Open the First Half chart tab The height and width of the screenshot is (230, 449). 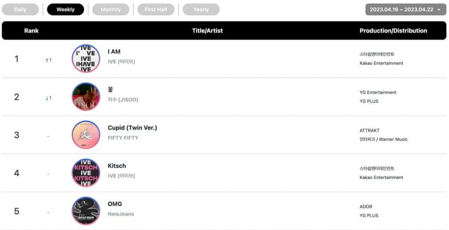pos(156,10)
